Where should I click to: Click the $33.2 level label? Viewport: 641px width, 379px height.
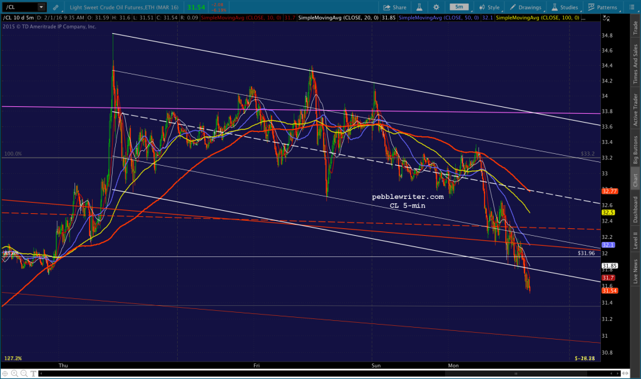point(587,154)
